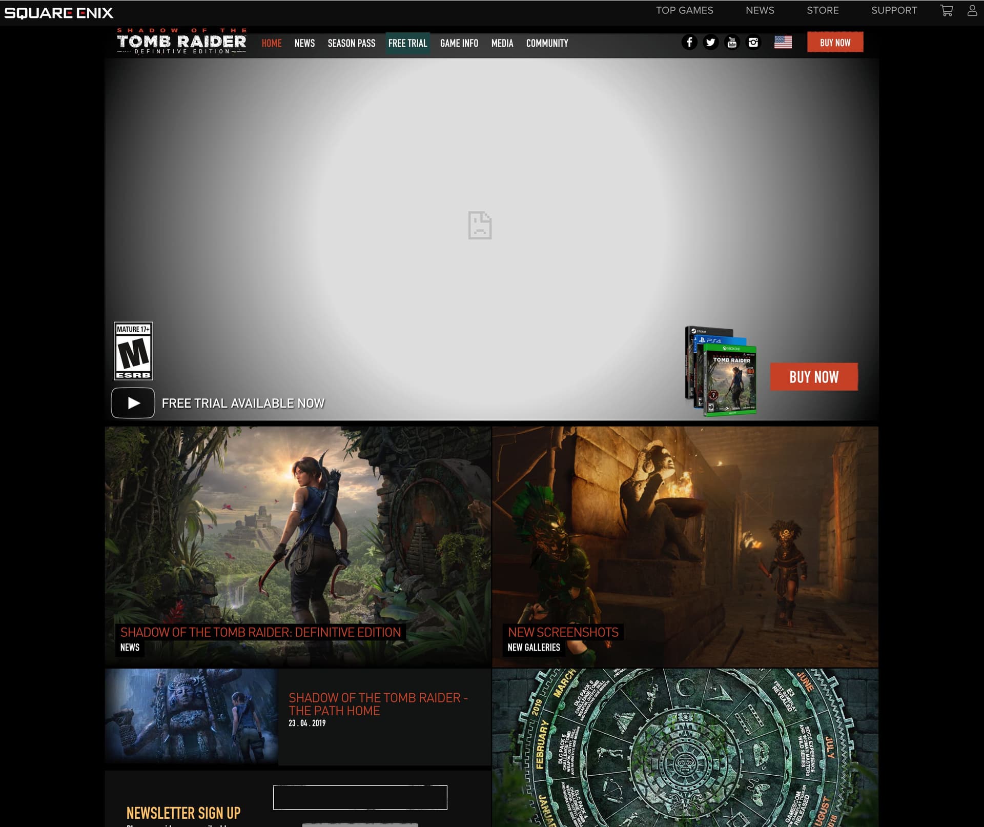Click the newsletter email input field
The height and width of the screenshot is (827, 984).
coord(360,797)
